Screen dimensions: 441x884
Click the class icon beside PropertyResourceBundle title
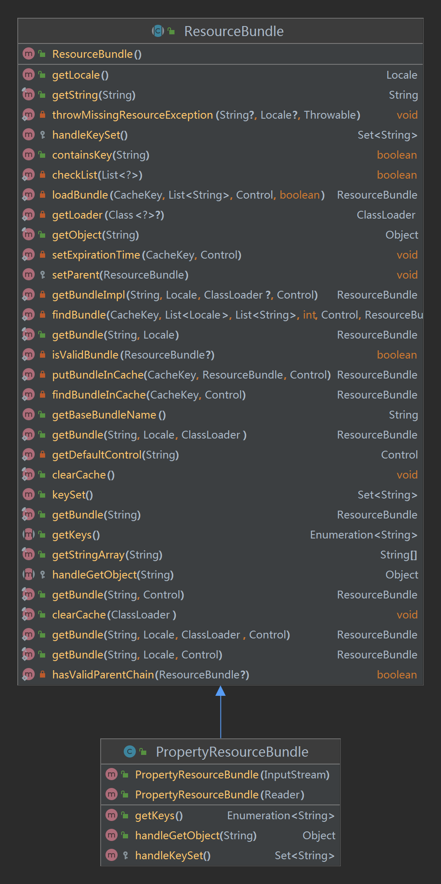pyautogui.click(x=130, y=751)
